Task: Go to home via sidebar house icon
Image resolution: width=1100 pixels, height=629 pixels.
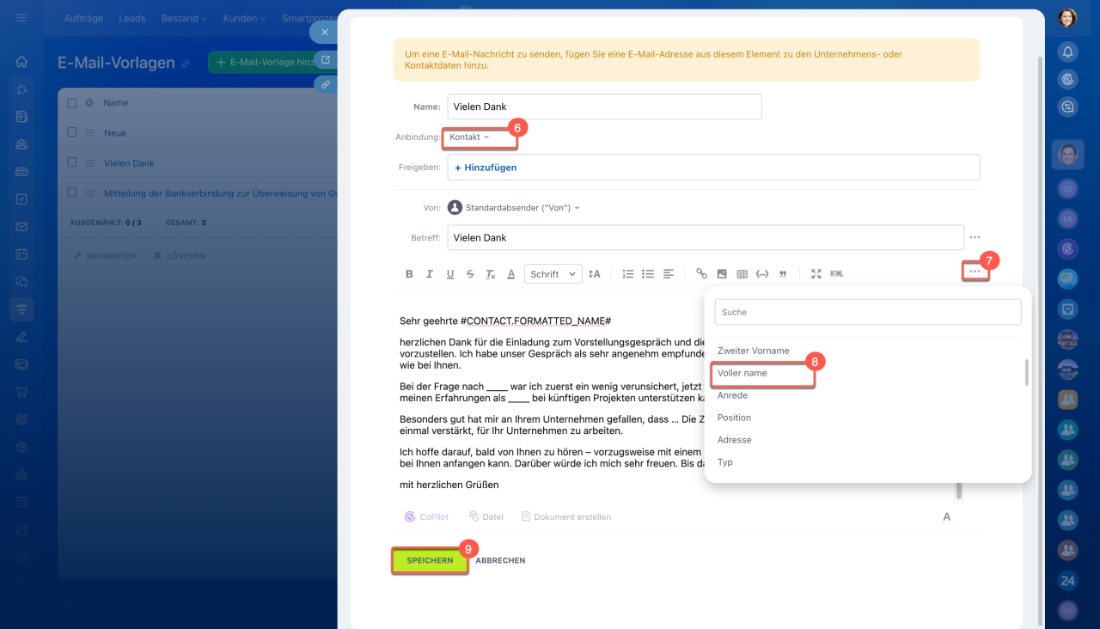Action: click(21, 62)
